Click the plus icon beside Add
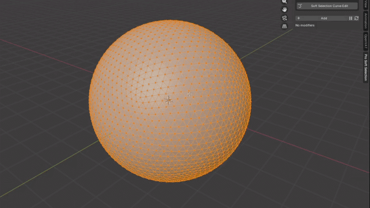Image resolution: width=370 pixels, height=208 pixels. pos(298,18)
